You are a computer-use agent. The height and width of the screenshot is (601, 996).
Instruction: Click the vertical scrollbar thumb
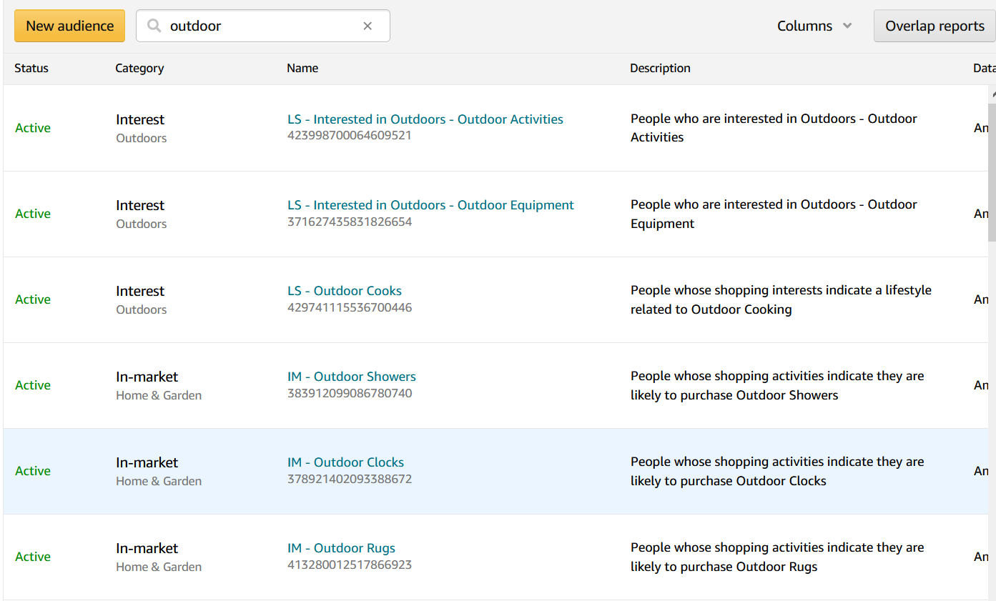[992, 172]
